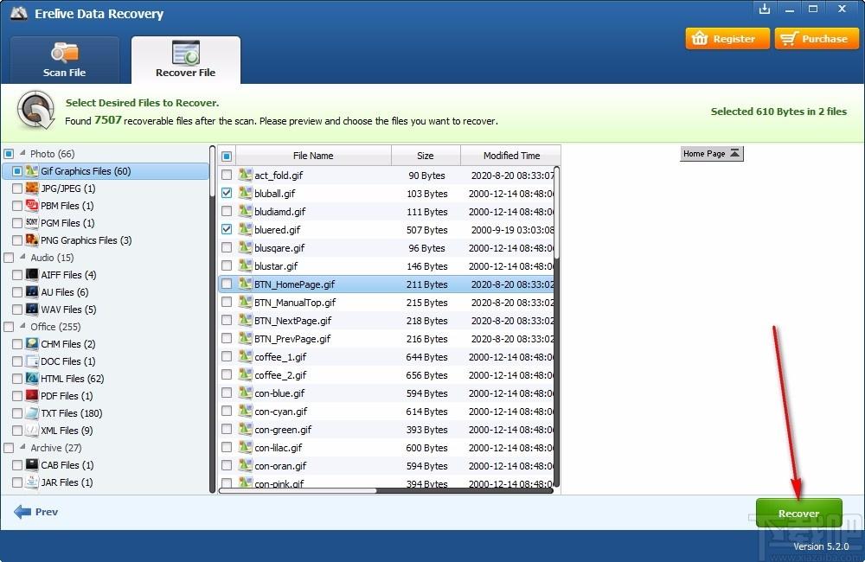
Task: Click the TXT Files type icon
Action: (32, 413)
